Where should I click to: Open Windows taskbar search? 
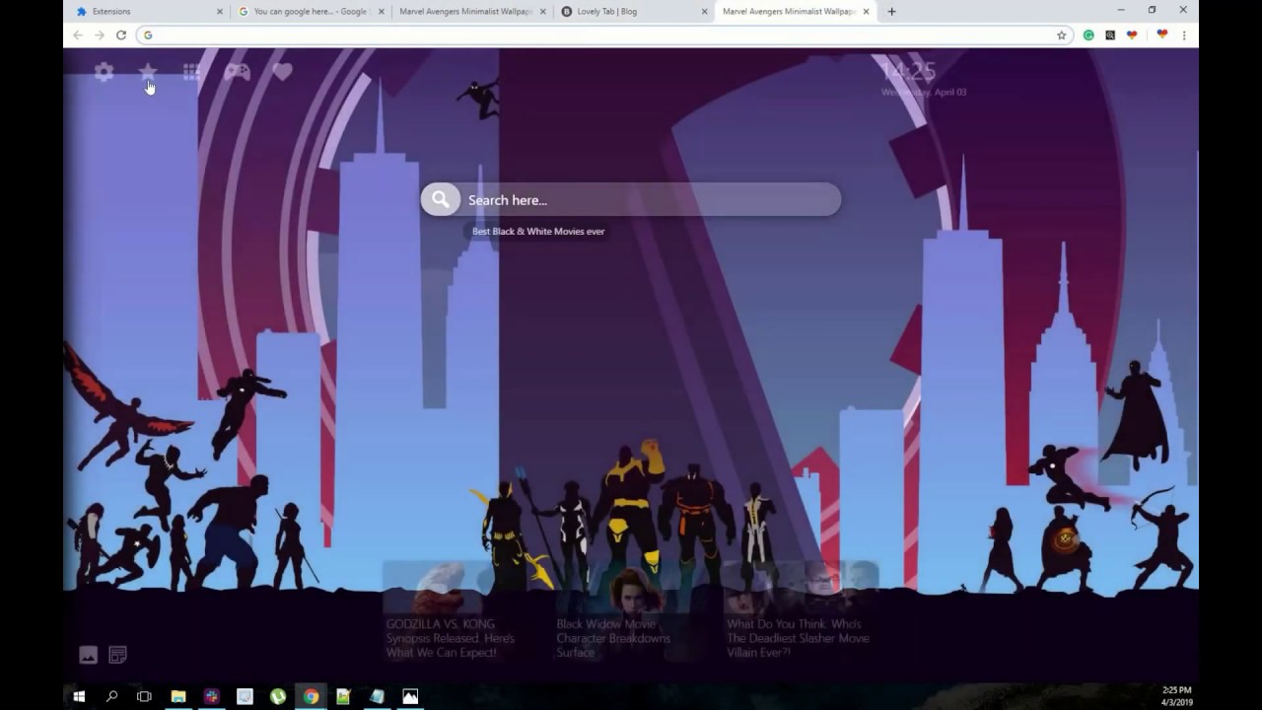pos(111,696)
